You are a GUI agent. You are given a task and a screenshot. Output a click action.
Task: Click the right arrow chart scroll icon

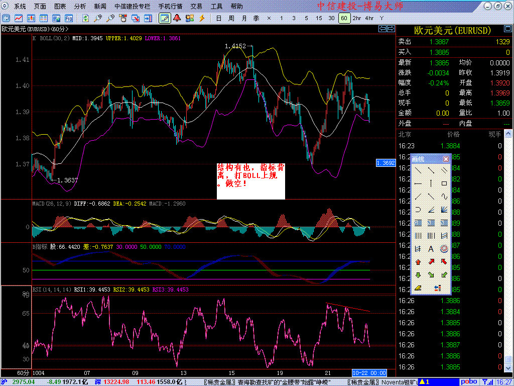coord(391,29)
